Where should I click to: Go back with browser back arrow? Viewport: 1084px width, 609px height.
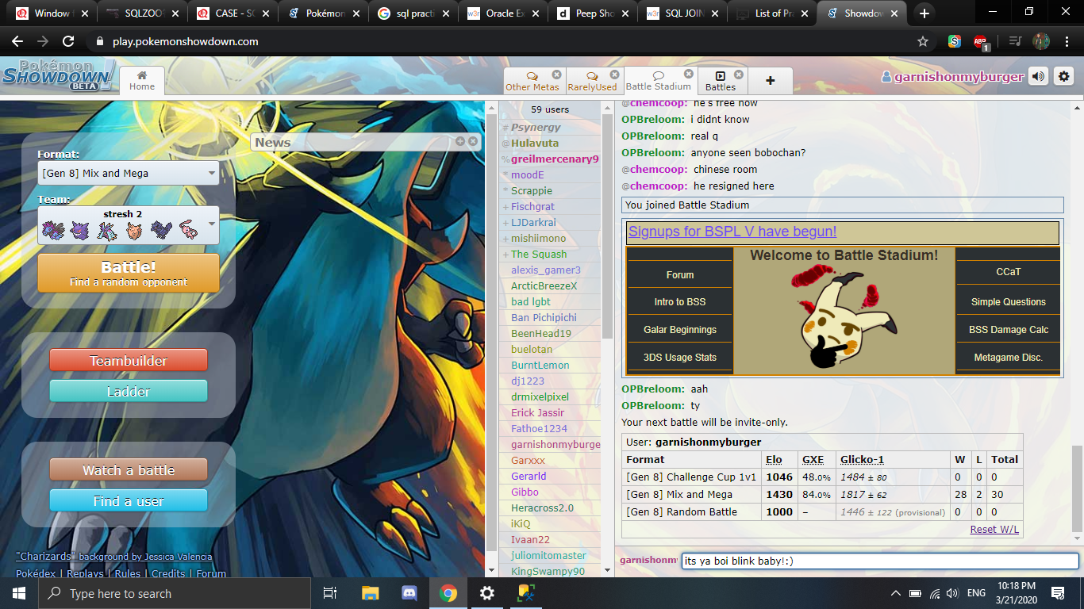click(17, 41)
